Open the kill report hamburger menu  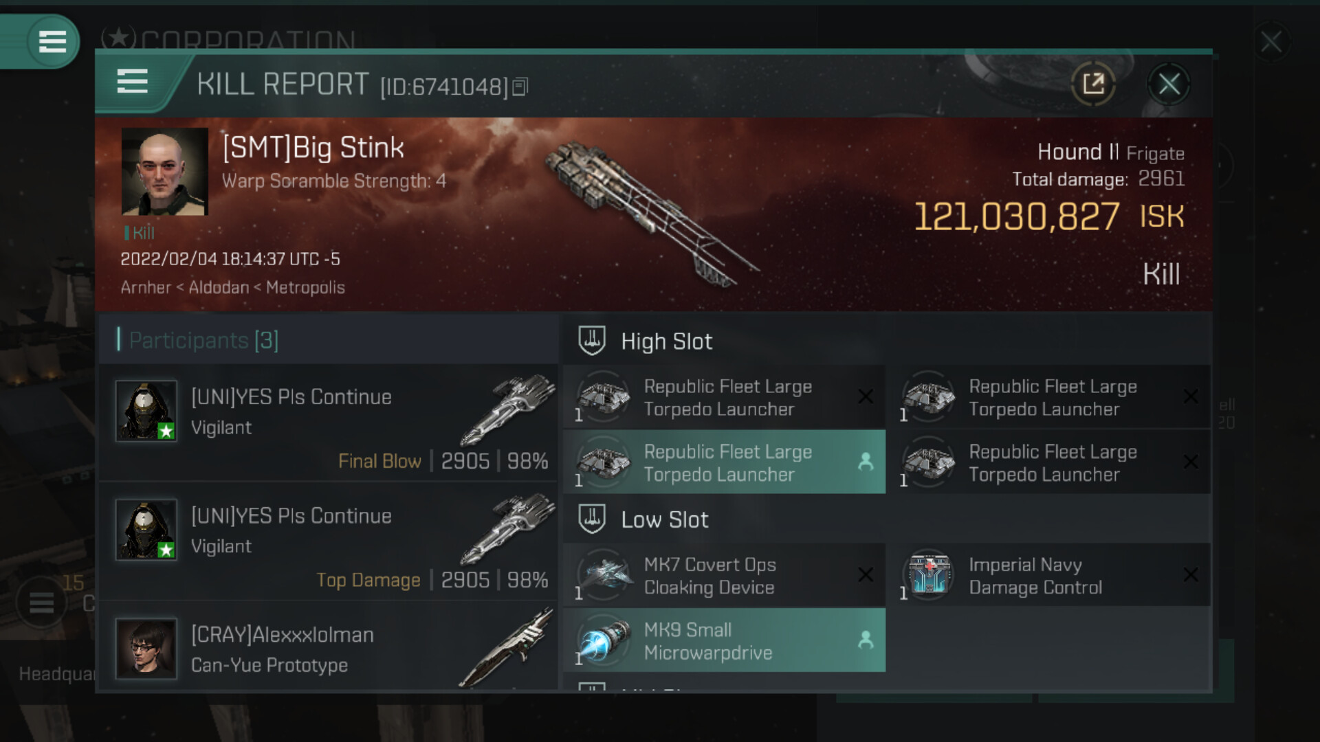click(132, 81)
